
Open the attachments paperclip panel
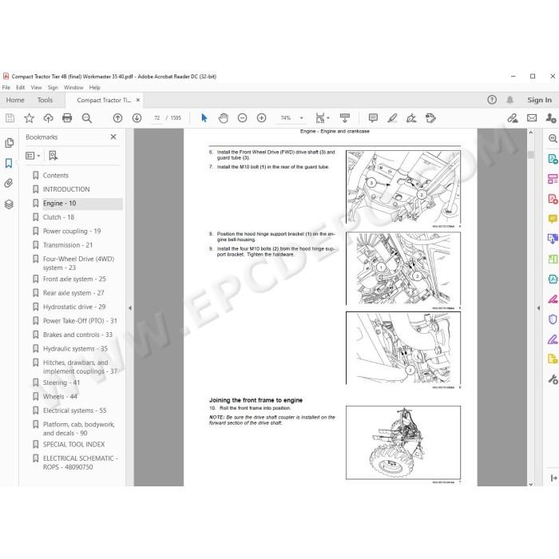9,183
